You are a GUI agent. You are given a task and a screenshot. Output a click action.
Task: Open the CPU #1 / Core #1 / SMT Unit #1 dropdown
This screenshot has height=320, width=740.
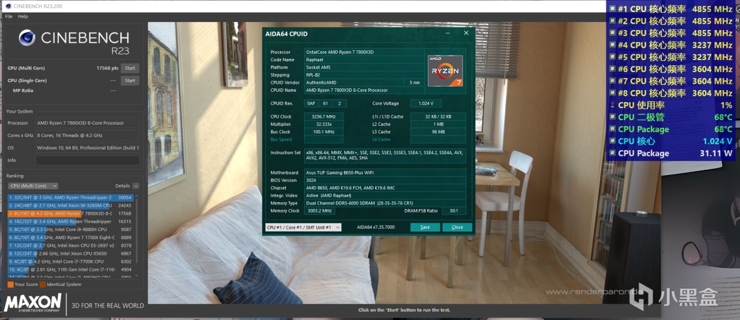[x=303, y=227]
